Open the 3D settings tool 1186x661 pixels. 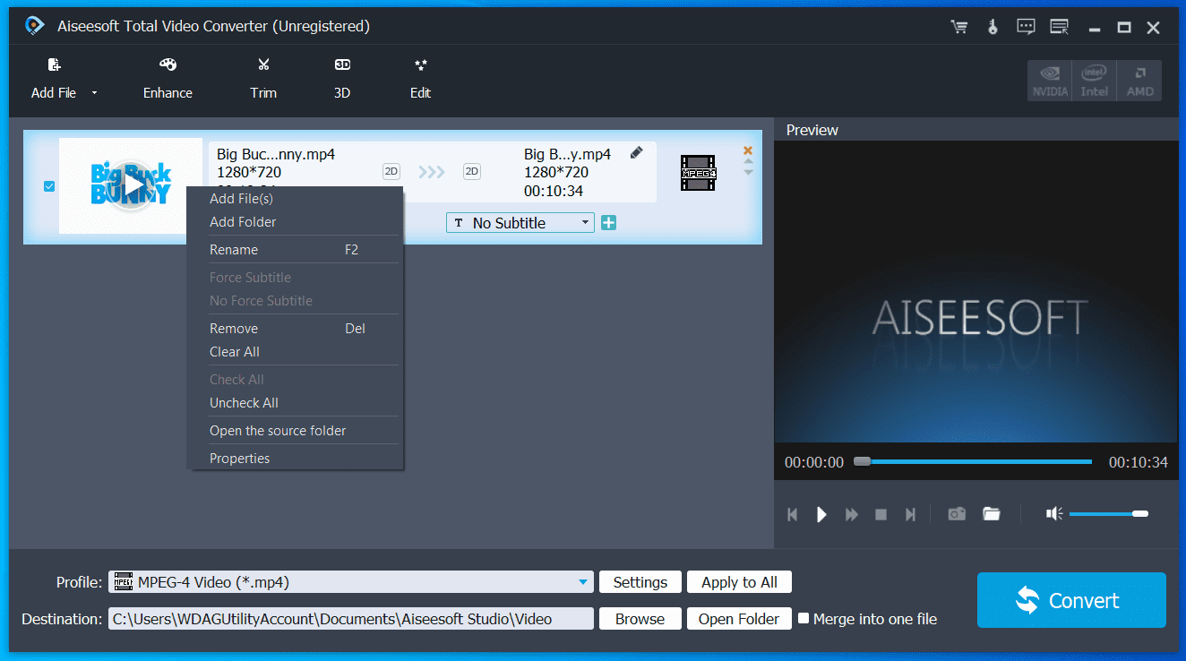click(342, 79)
